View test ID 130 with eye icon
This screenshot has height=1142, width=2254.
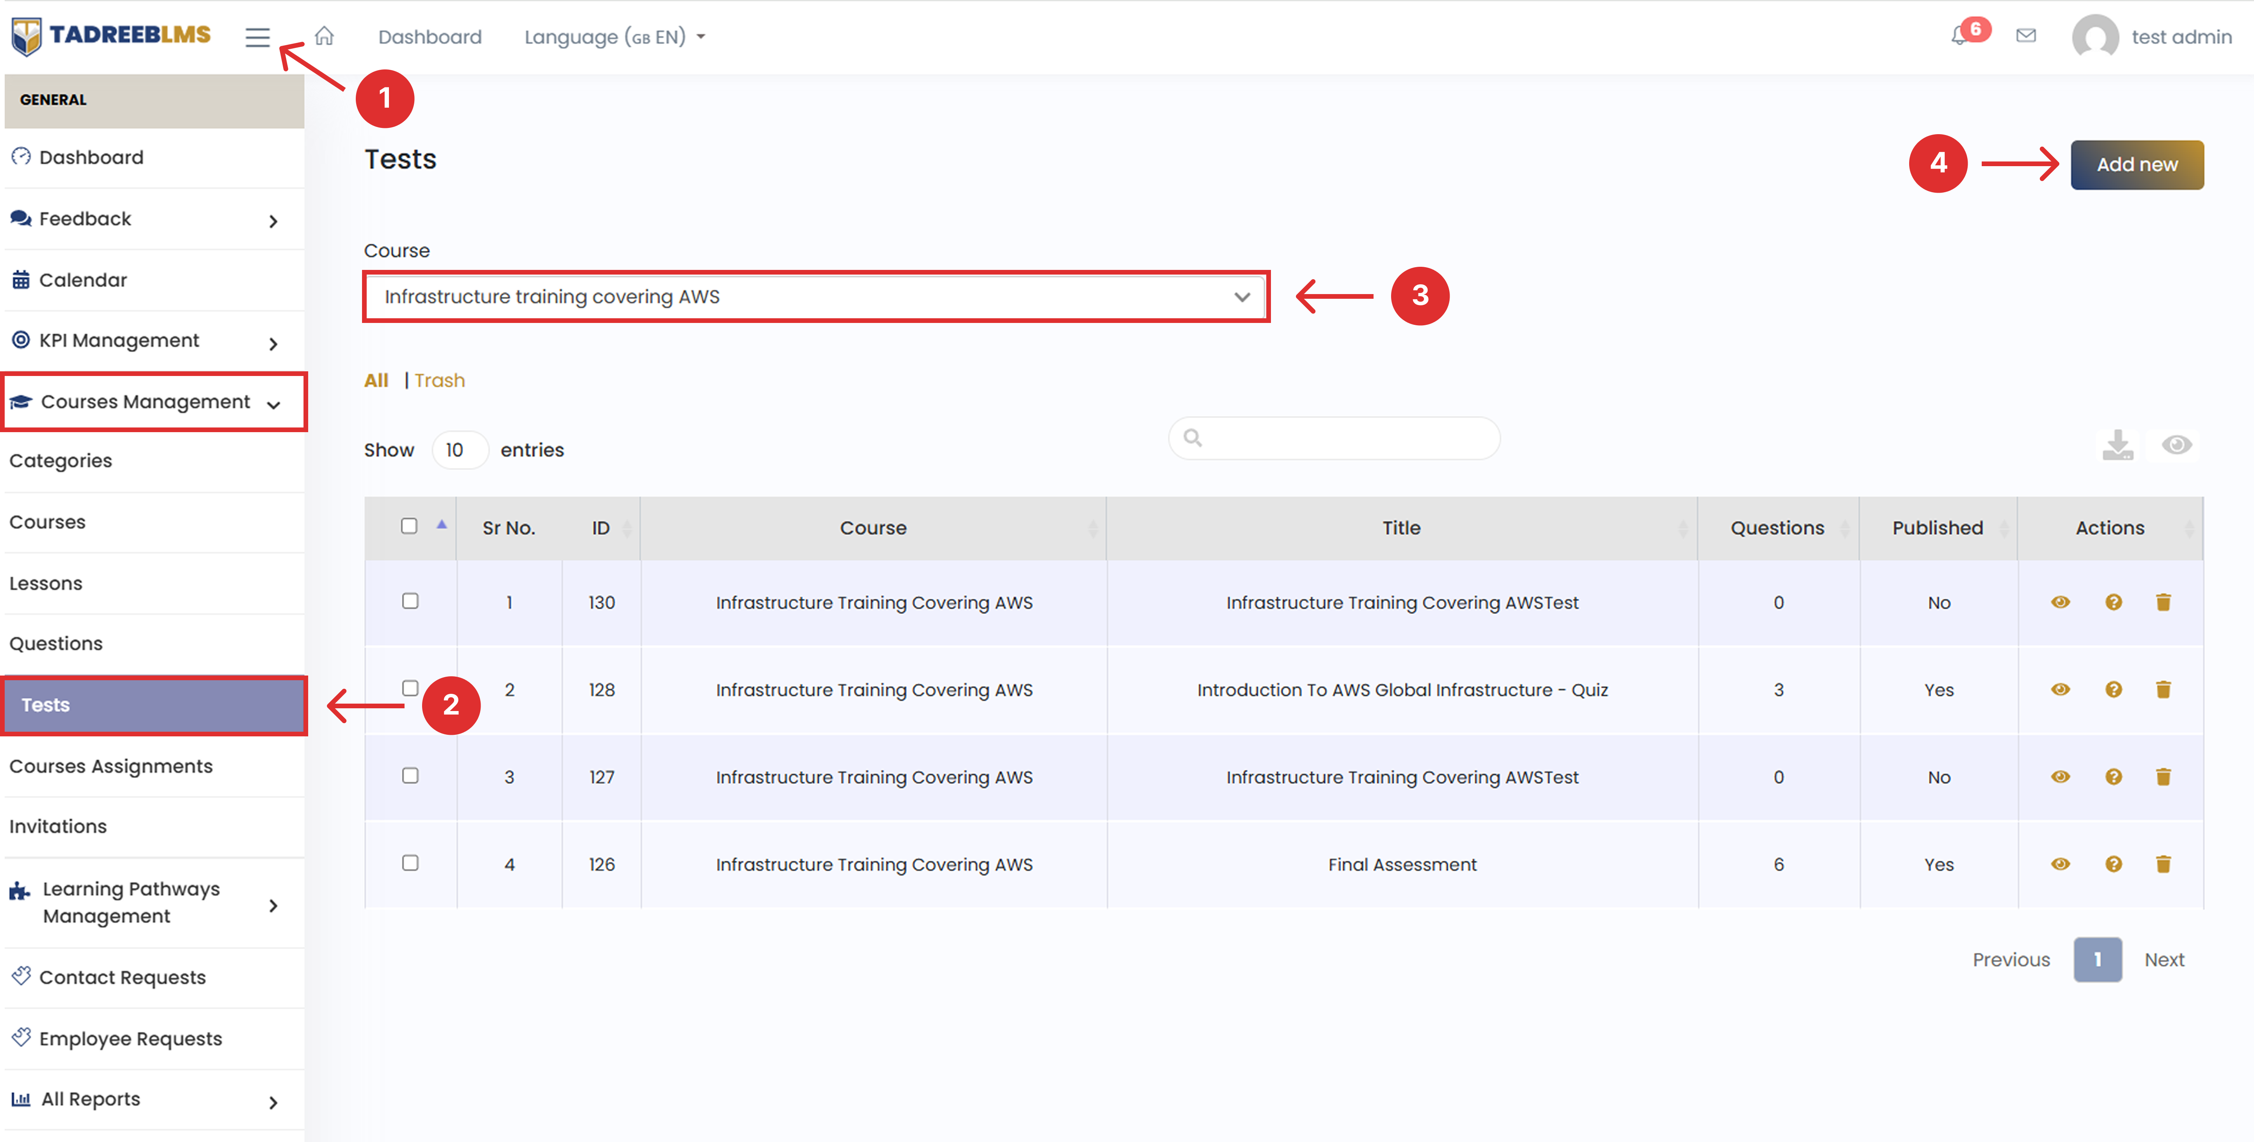(x=2061, y=602)
